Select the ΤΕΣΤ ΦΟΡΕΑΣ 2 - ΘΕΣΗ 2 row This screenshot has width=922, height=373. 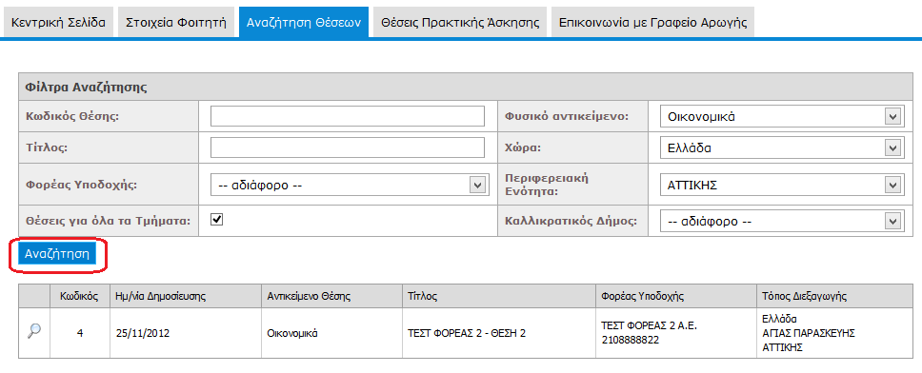point(468,333)
